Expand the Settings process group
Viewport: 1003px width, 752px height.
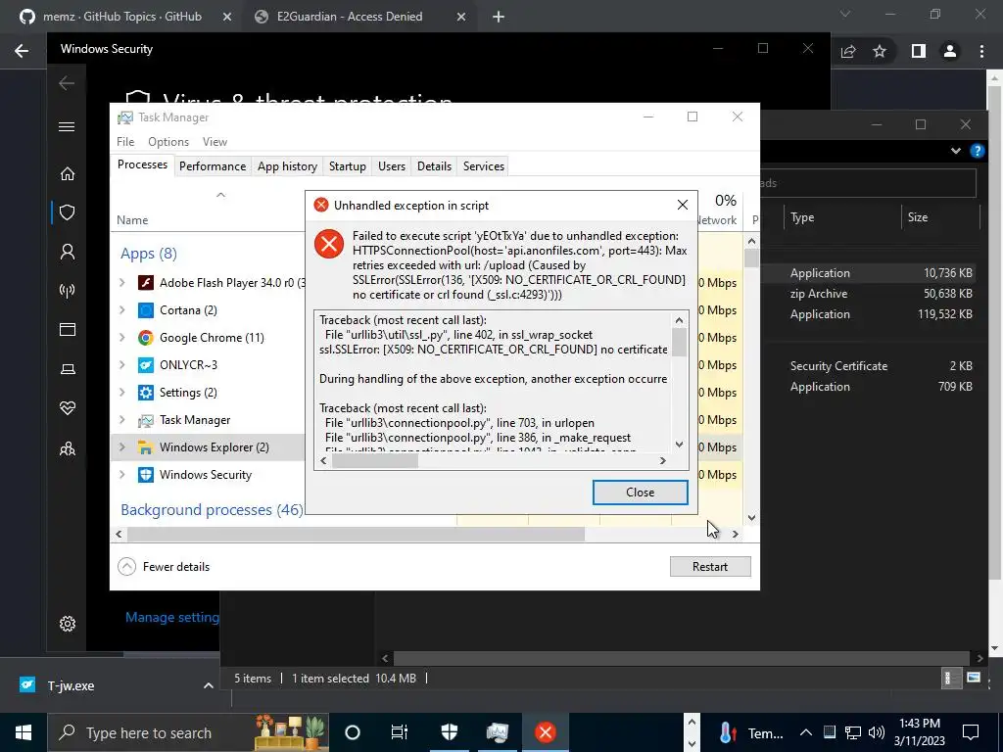[122, 392]
